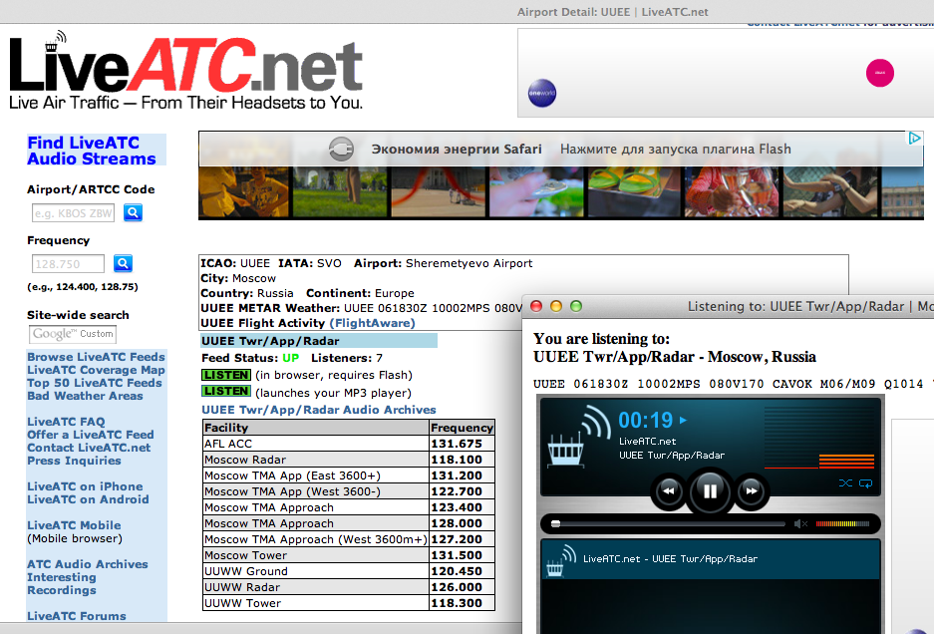
Task: Open Browse LiveATC Feeds link
Action: click(x=96, y=357)
